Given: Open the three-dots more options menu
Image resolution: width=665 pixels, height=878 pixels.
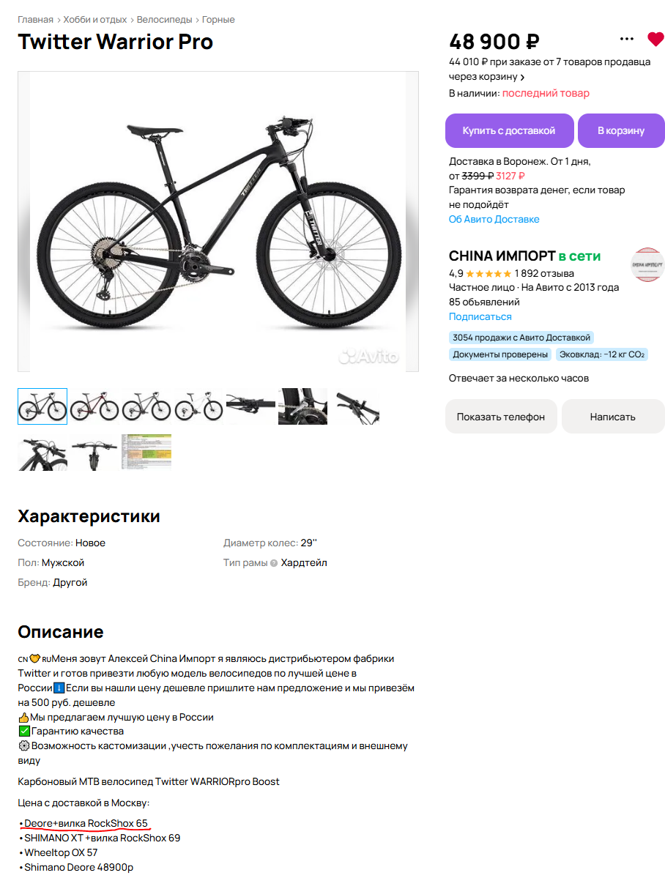Looking at the screenshot, I should pos(627,39).
